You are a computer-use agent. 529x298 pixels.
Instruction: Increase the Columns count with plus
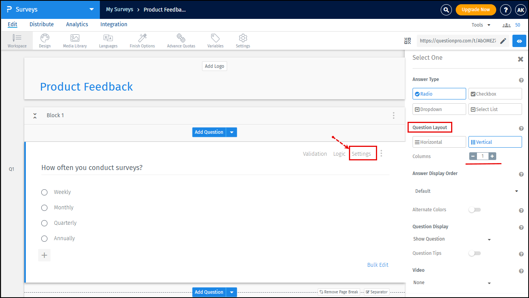[492, 156]
